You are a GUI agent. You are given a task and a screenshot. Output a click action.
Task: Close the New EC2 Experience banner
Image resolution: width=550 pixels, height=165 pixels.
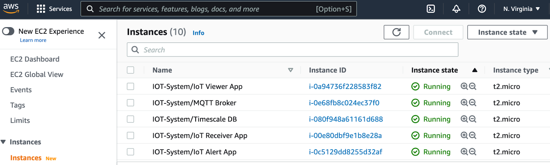pos(102,35)
